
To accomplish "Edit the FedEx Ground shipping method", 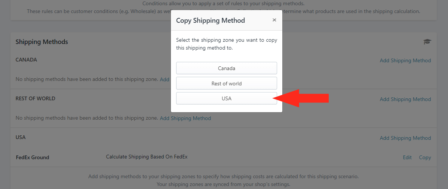I will pos(407,157).
